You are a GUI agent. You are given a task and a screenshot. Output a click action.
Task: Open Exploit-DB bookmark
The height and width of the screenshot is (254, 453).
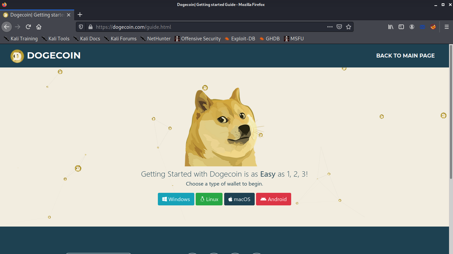click(x=240, y=39)
